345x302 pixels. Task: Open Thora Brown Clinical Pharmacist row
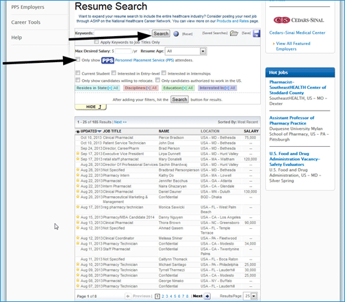click(168, 223)
